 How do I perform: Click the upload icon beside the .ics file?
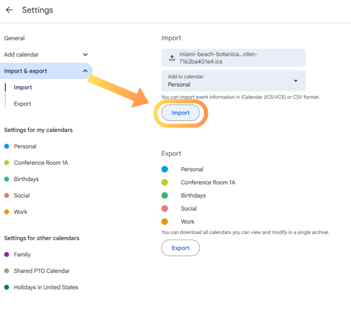pyautogui.click(x=172, y=58)
